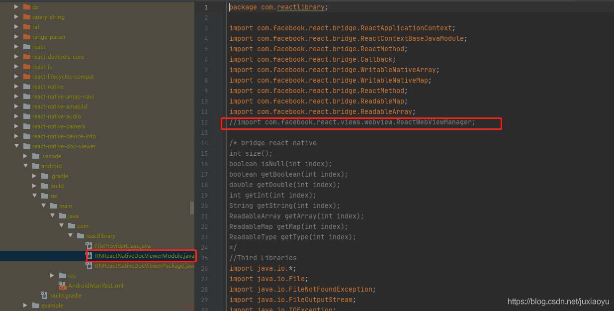
Task: Collapse the react-native-doc-viewer folder
Action: pyautogui.click(x=16, y=146)
